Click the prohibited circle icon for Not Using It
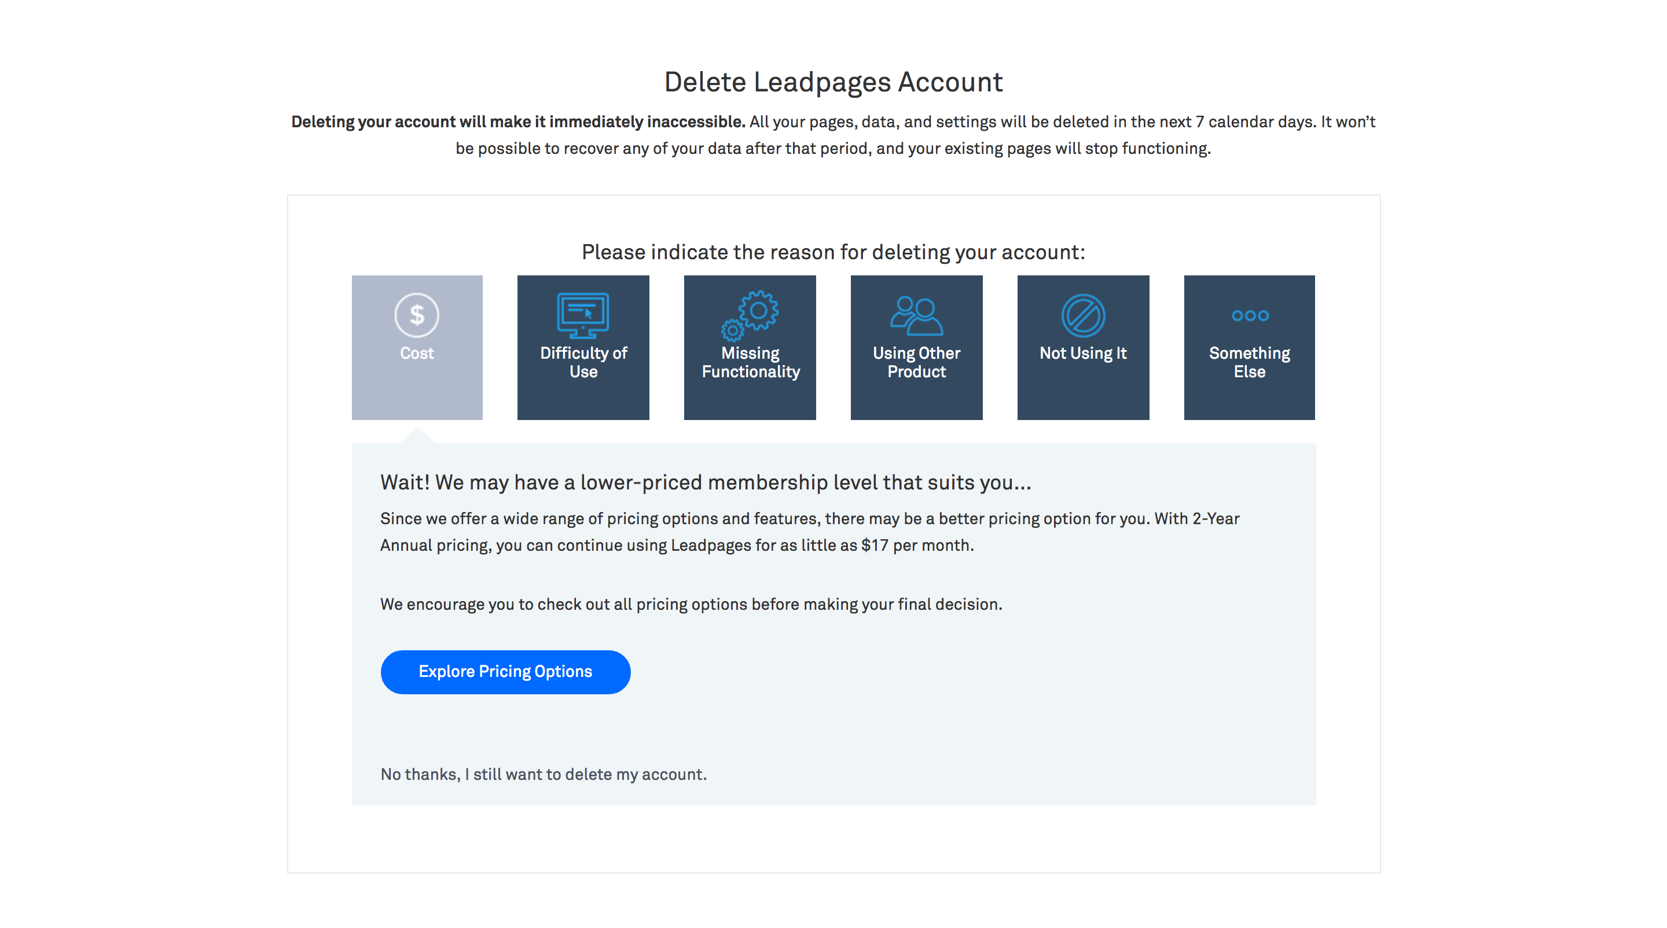The image size is (1667, 928). pyautogui.click(x=1084, y=315)
